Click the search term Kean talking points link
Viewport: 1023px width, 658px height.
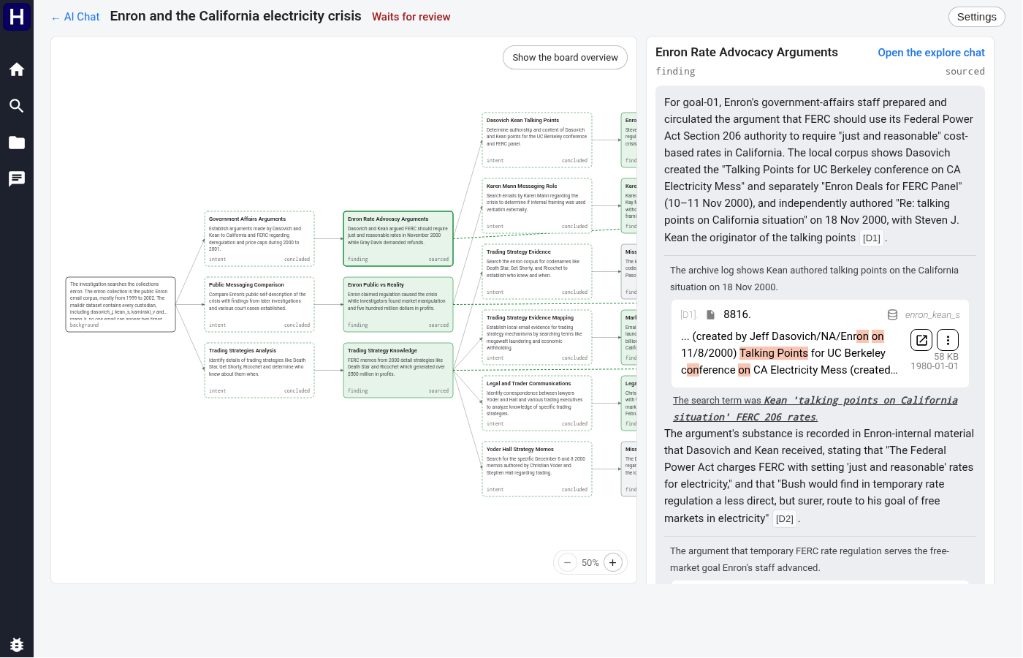click(x=815, y=409)
